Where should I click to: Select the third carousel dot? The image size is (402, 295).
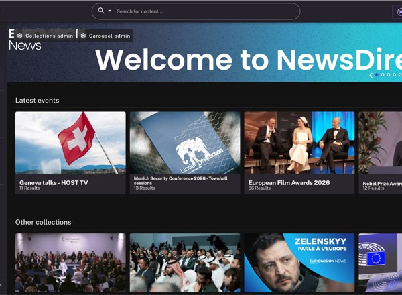(x=389, y=75)
